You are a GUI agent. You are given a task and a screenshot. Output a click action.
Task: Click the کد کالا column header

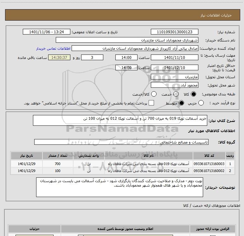click(209, 156)
